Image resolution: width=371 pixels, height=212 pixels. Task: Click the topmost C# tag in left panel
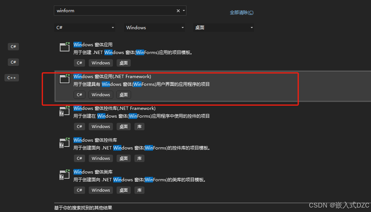[x=13, y=47]
